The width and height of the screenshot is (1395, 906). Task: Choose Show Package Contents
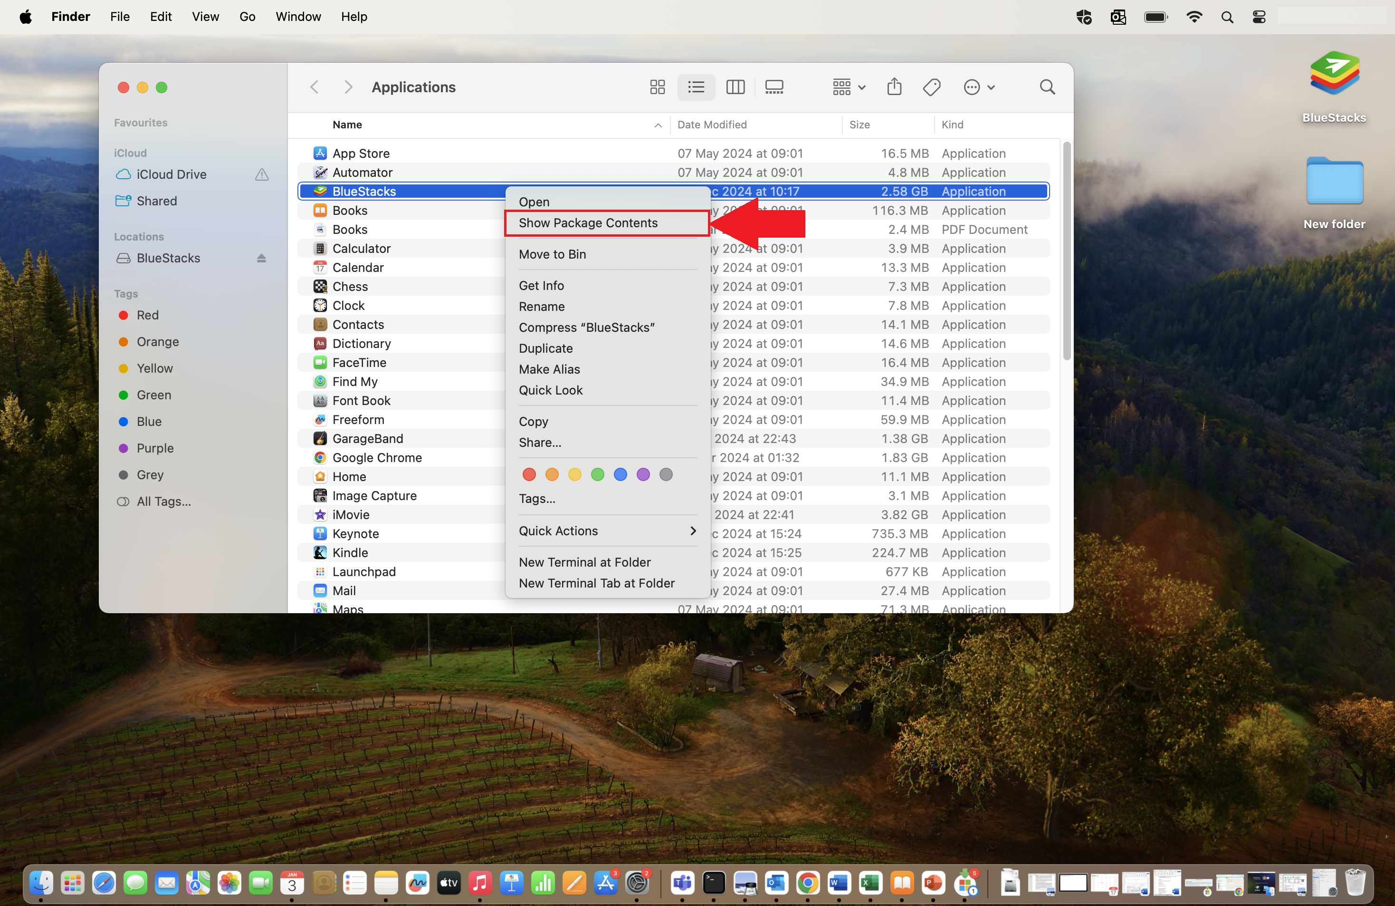[608, 223]
